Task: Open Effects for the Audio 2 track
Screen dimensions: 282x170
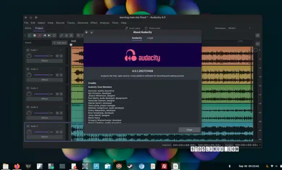Action: [x=44, y=80]
